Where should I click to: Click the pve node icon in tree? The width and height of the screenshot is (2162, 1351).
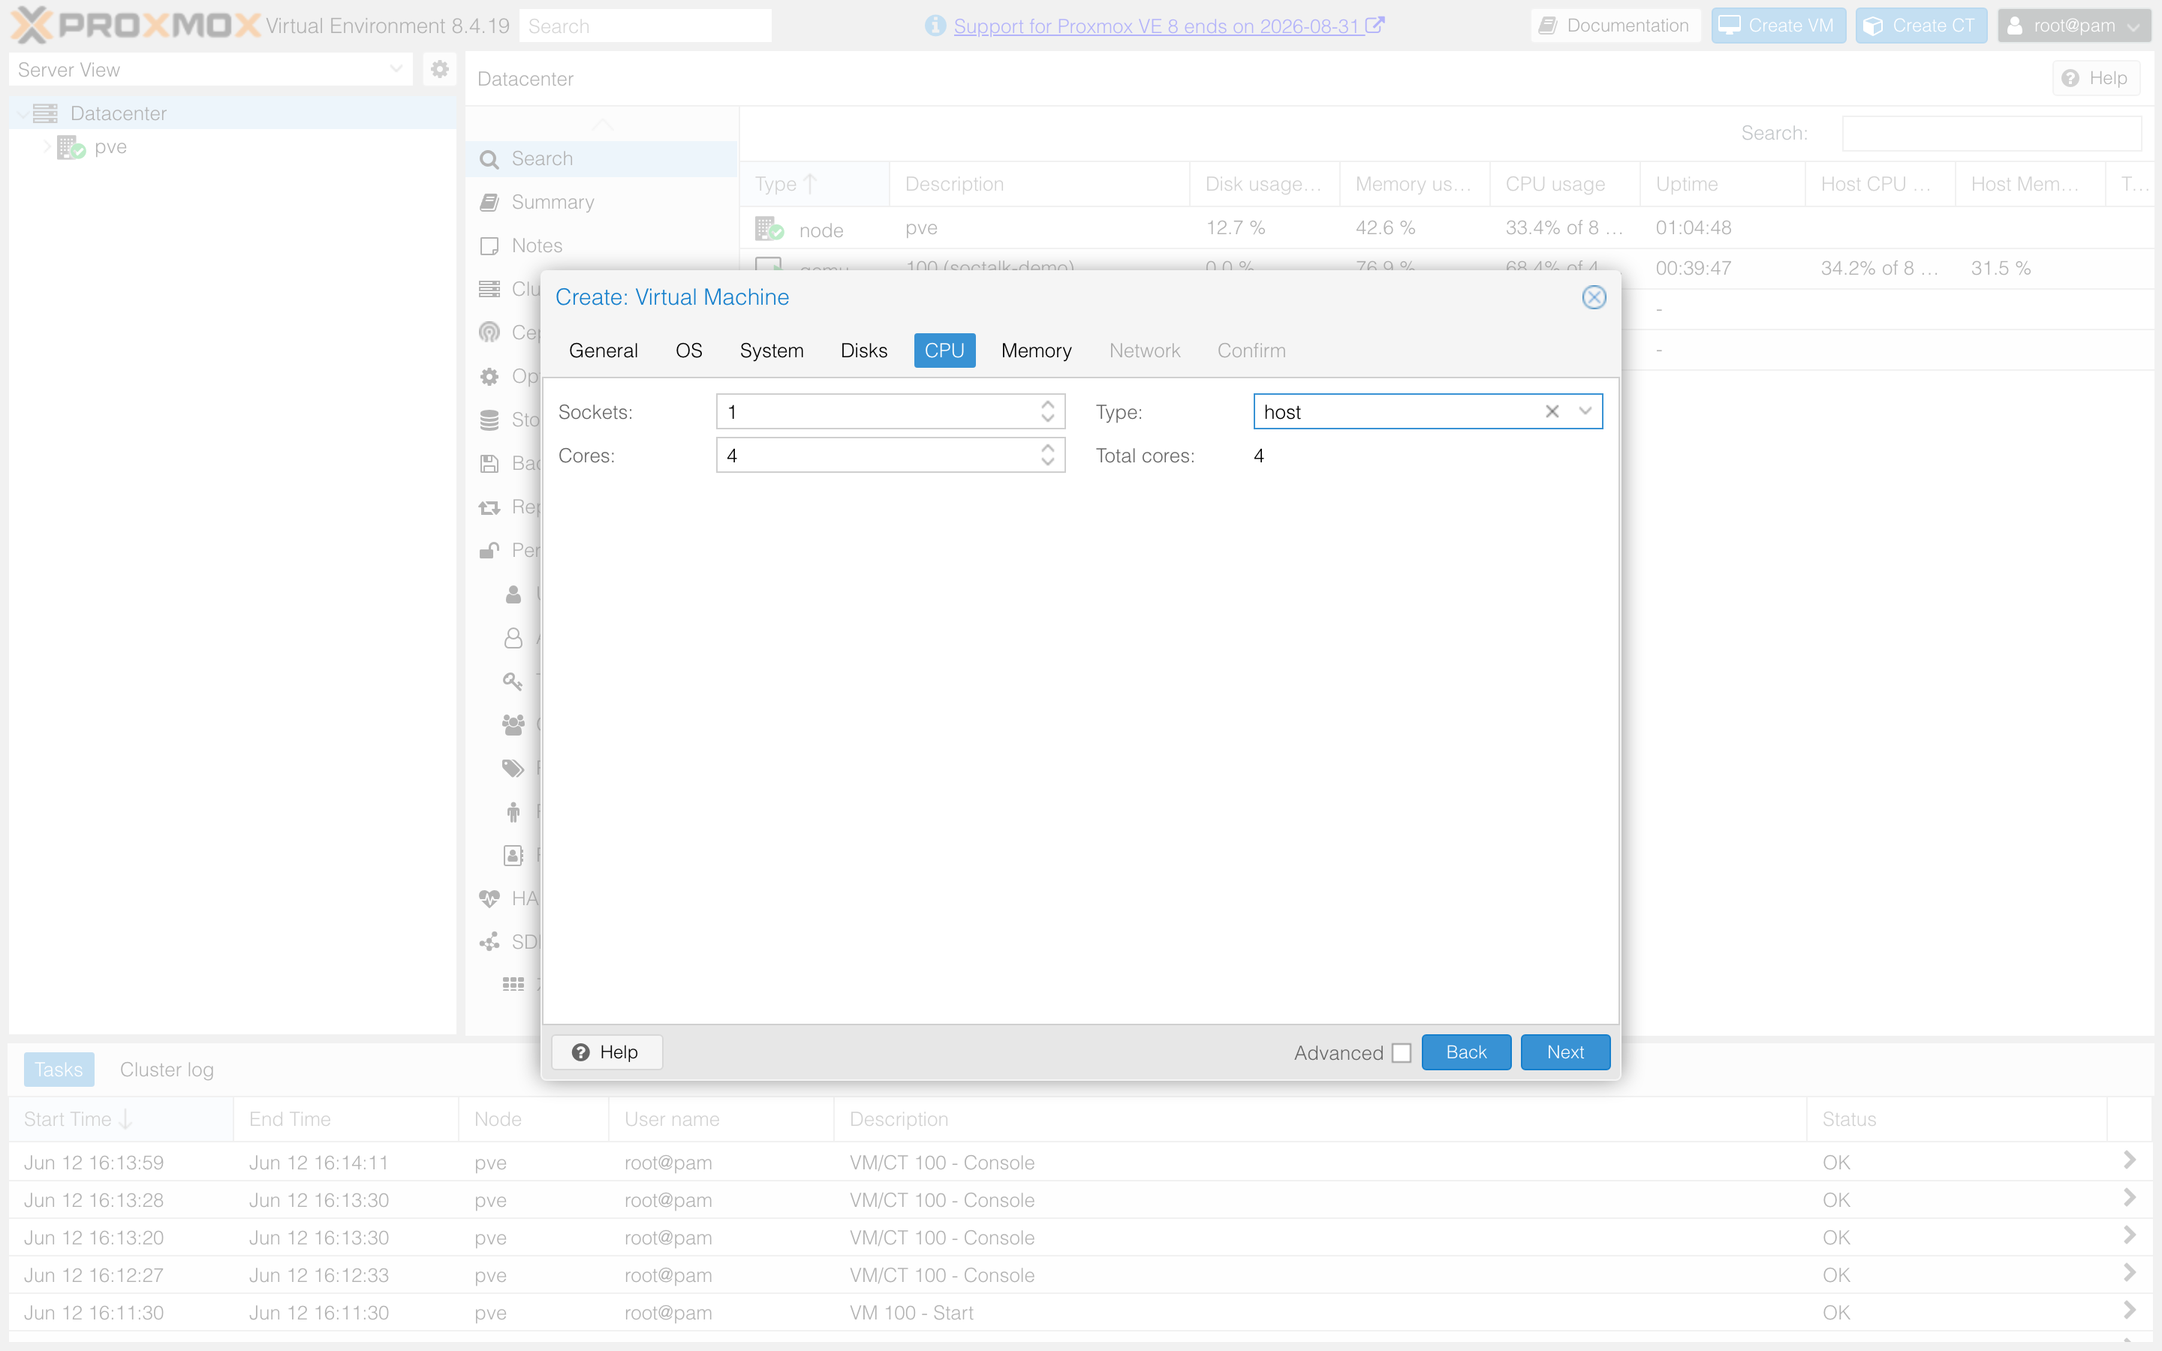tap(71, 147)
